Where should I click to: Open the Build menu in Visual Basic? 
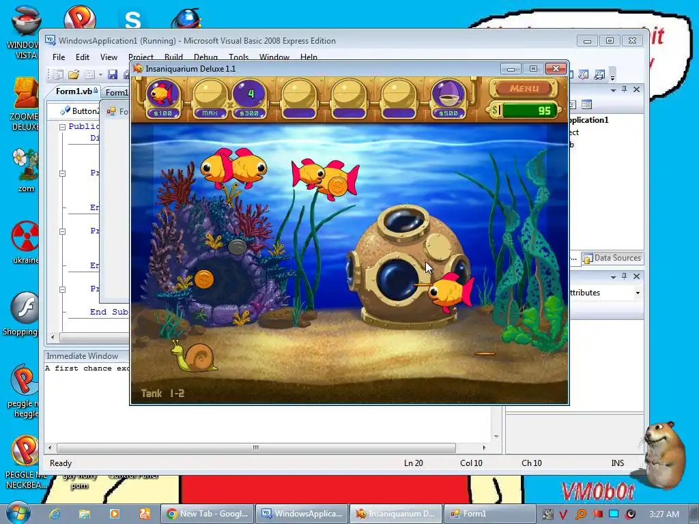pyautogui.click(x=173, y=57)
